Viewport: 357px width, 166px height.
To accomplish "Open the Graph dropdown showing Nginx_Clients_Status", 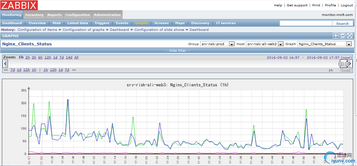I will [x=325, y=44].
